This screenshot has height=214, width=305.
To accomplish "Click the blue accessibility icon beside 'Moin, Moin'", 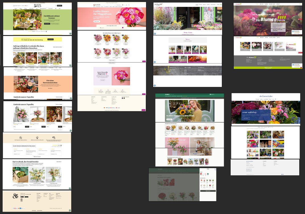I will (x=155, y=34).
